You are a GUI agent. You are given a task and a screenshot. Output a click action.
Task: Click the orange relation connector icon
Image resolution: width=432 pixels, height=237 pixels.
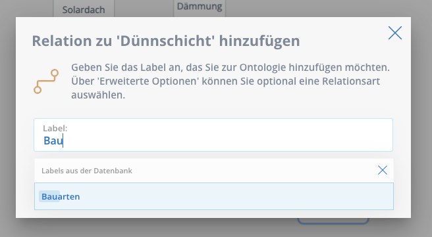(x=46, y=81)
